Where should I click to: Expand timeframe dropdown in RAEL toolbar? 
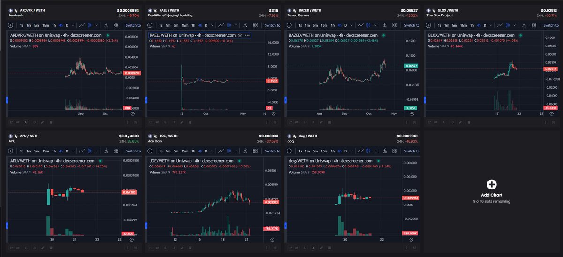pyautogui.click(x=212, y=25)
